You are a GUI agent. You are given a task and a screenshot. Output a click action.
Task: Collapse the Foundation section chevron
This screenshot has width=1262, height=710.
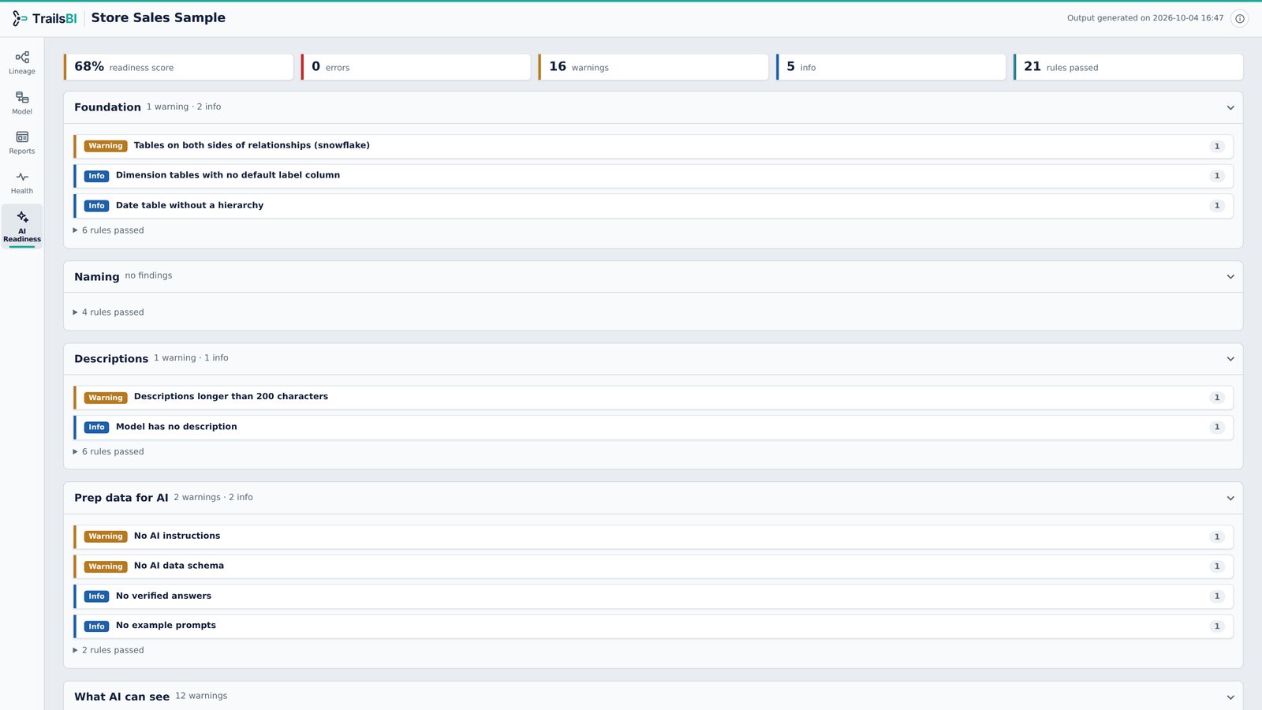(x=1230, y=107)
